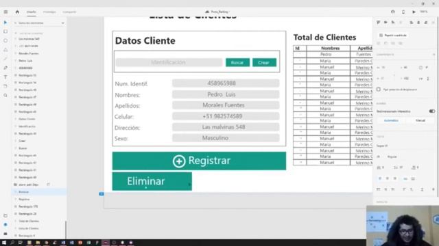This screenshot has width=439, height=246.
Task: Open Windows taskbar search
Action: [12, 243]
